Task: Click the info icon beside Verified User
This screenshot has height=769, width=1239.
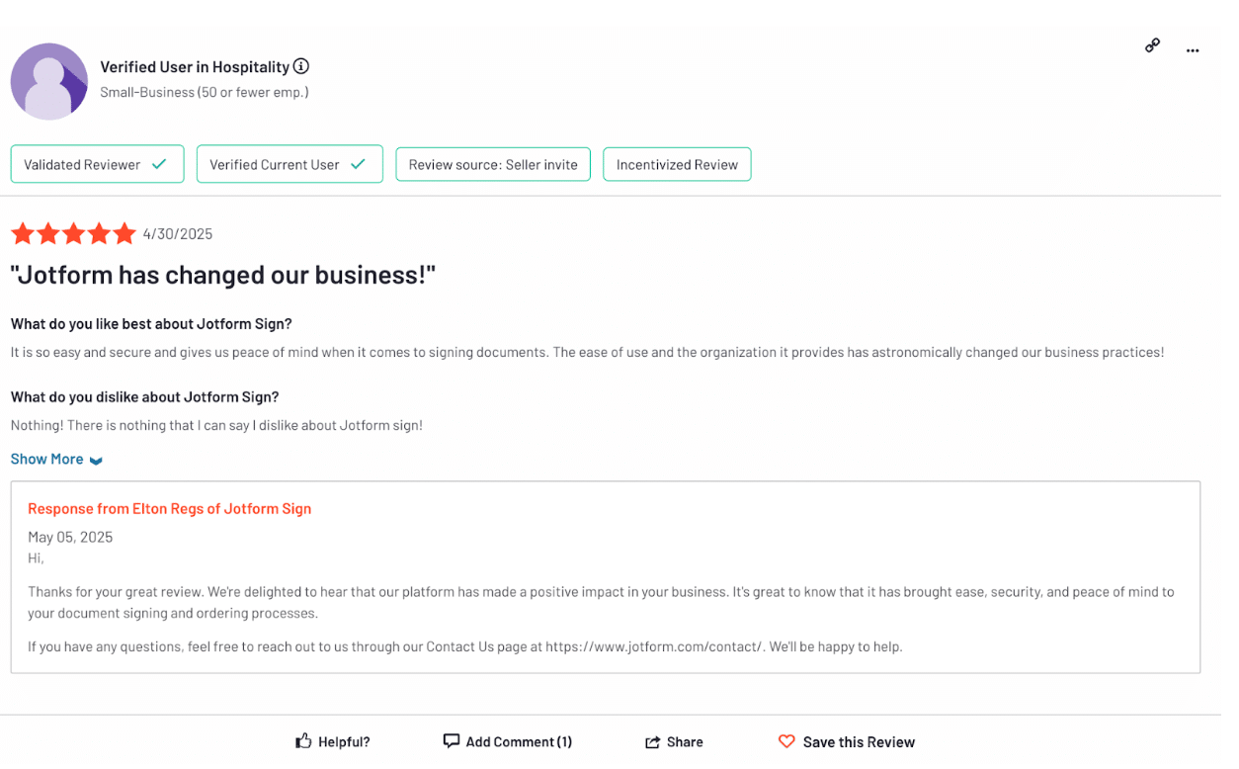Action: (301, 66)
